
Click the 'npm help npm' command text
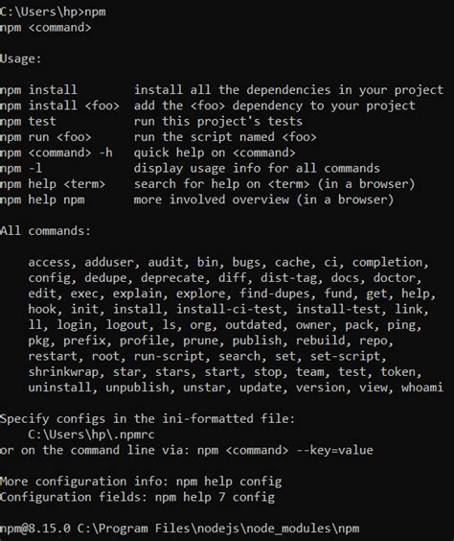(42, 200)
